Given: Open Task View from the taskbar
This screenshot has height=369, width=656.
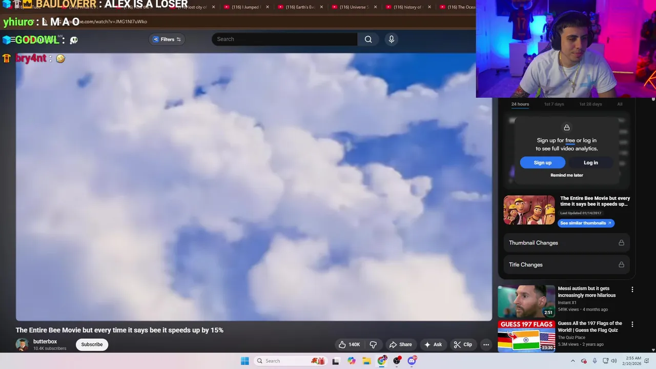Looking at the screenshot, I should [336, 361].
